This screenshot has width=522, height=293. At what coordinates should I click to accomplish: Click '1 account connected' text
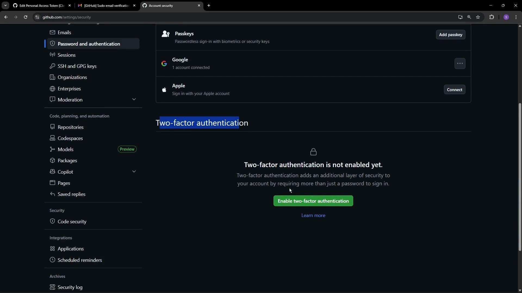pos(191,68)
